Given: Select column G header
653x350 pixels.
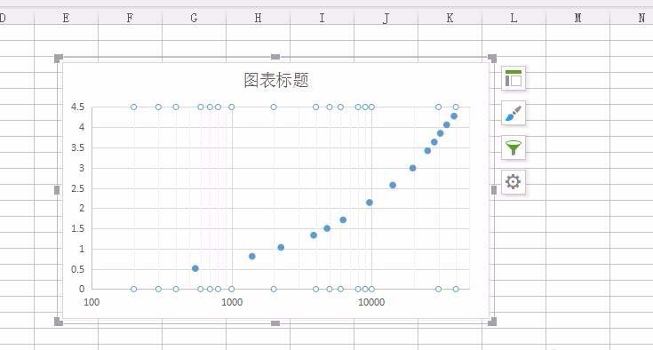Looking at the screenshot, I should [x=194, y=18].
